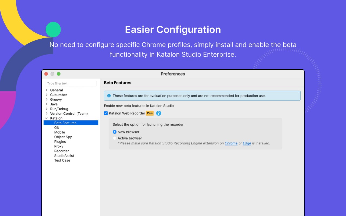Go to StudioAssist preferences

[x=64, y=156]
